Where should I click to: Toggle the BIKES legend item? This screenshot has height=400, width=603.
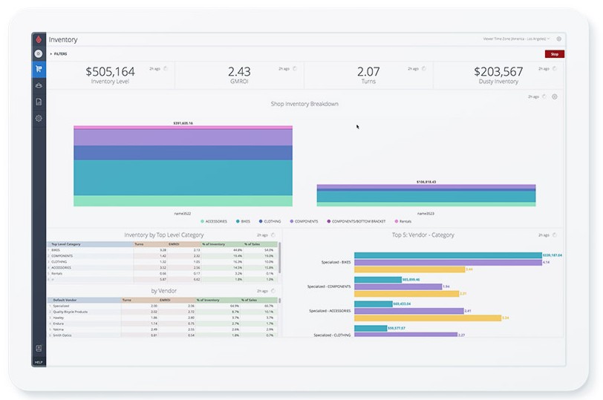(243, 222)
